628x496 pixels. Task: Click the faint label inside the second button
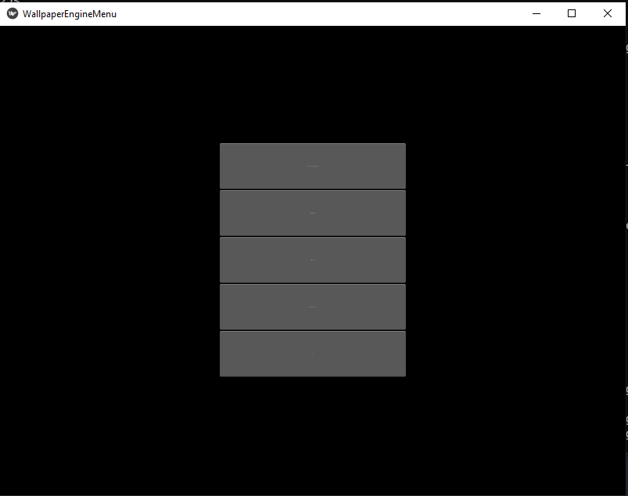click(x=312, y=213)
